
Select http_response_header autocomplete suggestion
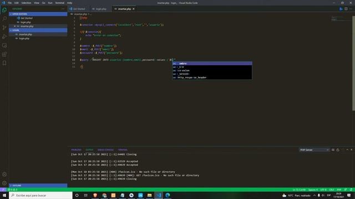tap(212, 77)
